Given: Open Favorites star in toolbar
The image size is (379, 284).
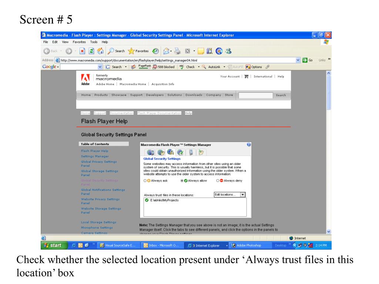Looking at the screenshot, I should click(138, 51).
